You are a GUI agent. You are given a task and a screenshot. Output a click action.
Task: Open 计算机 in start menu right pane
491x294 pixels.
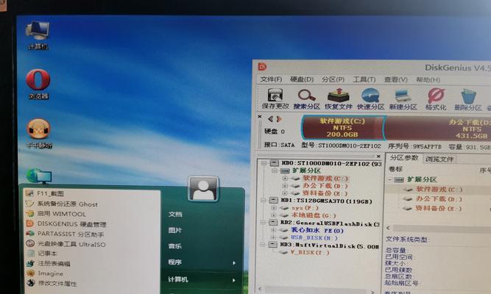(178, 279)
